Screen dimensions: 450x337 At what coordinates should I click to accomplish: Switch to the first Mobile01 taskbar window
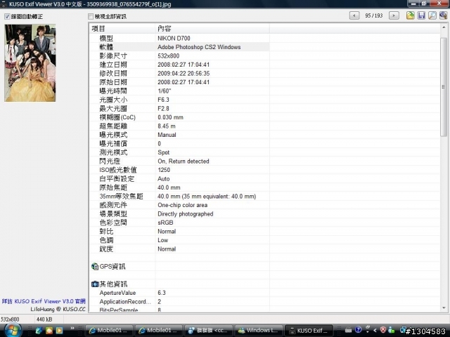tap(110, 331)
